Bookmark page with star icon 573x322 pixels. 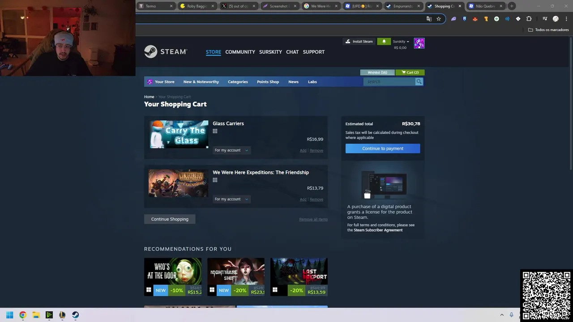tap(439, 19)
